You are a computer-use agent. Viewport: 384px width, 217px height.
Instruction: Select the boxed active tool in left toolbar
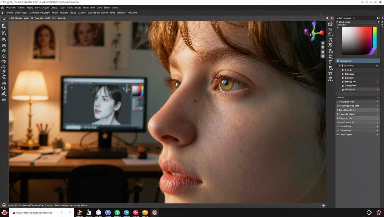(4, 19)
